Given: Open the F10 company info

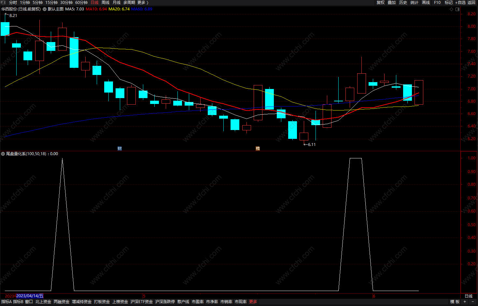Looking at the screenshot, I should pos(437,3).
